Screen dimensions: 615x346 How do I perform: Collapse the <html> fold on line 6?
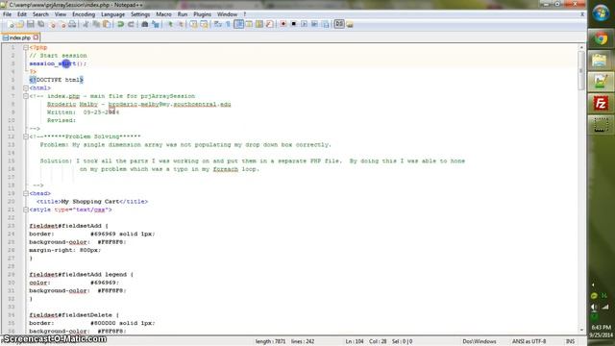[26, 87]
